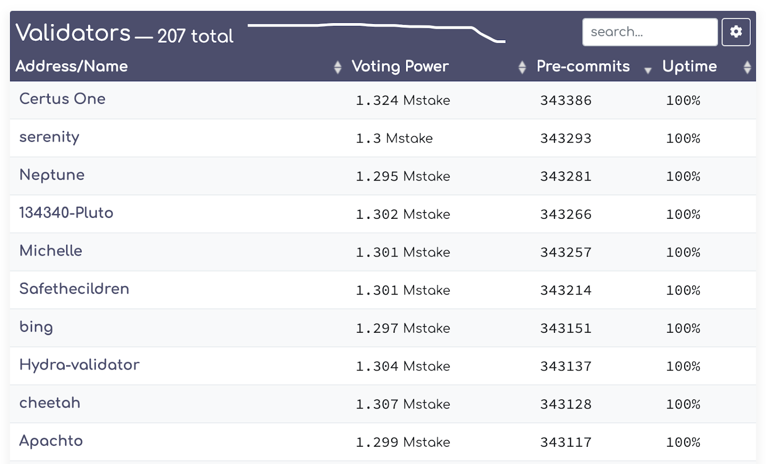Sort by Uptime arrows icon

(x=747, y=68)
